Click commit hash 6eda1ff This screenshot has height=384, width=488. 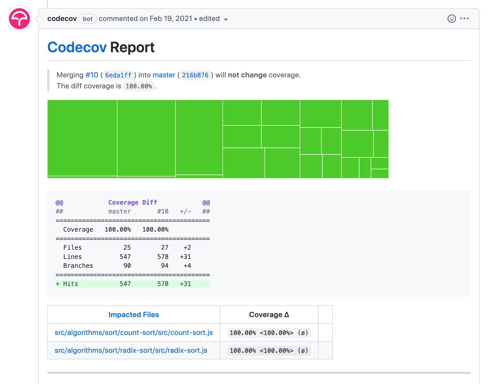tap(118, 75)
